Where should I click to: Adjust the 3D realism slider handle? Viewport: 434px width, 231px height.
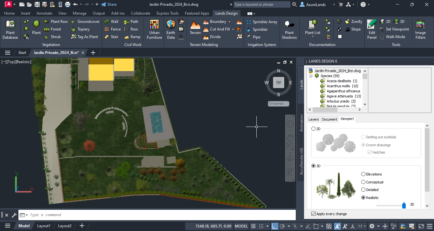404,205
